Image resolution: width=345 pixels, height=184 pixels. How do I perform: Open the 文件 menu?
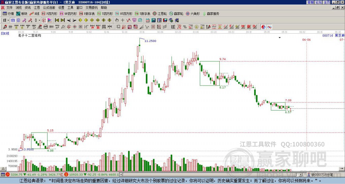pos(9,8)
